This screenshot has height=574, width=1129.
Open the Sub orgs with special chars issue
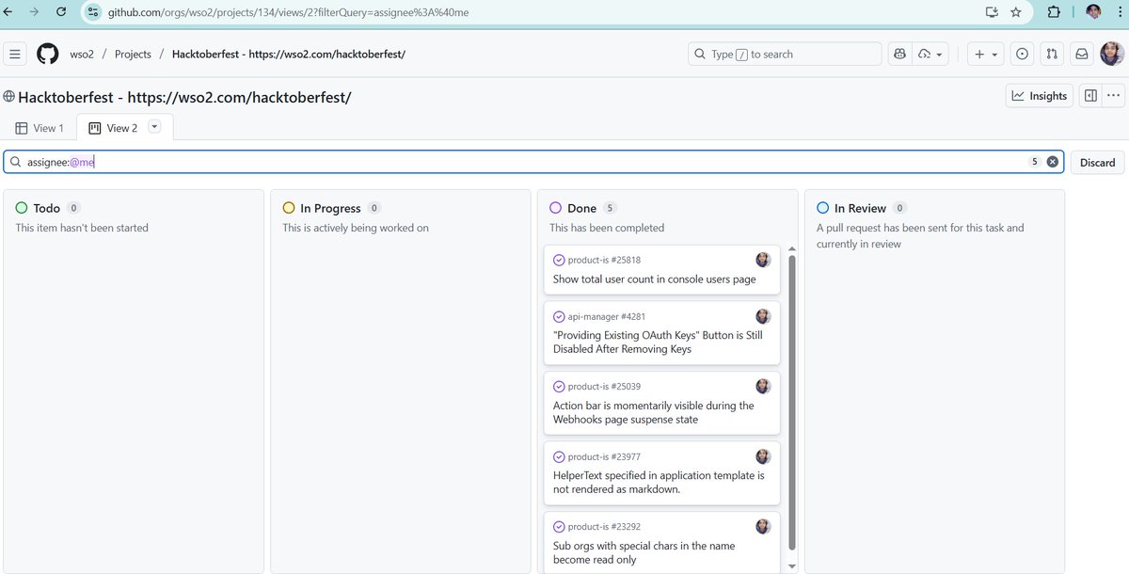point(644,552)
